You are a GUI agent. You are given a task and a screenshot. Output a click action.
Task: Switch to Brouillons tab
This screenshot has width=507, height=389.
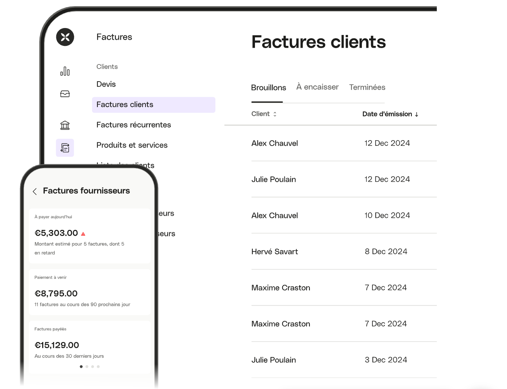[268, 88]
